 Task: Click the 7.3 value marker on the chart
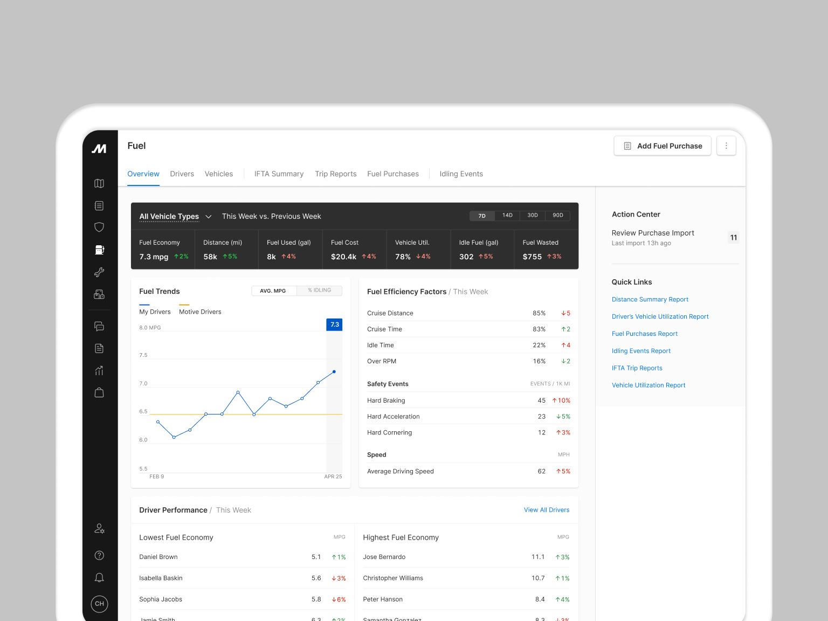point(334,325)
